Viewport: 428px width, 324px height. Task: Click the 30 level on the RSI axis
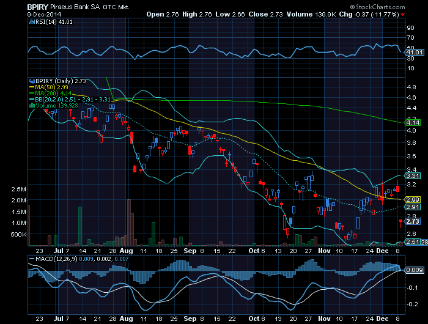(x=410, y=59)
